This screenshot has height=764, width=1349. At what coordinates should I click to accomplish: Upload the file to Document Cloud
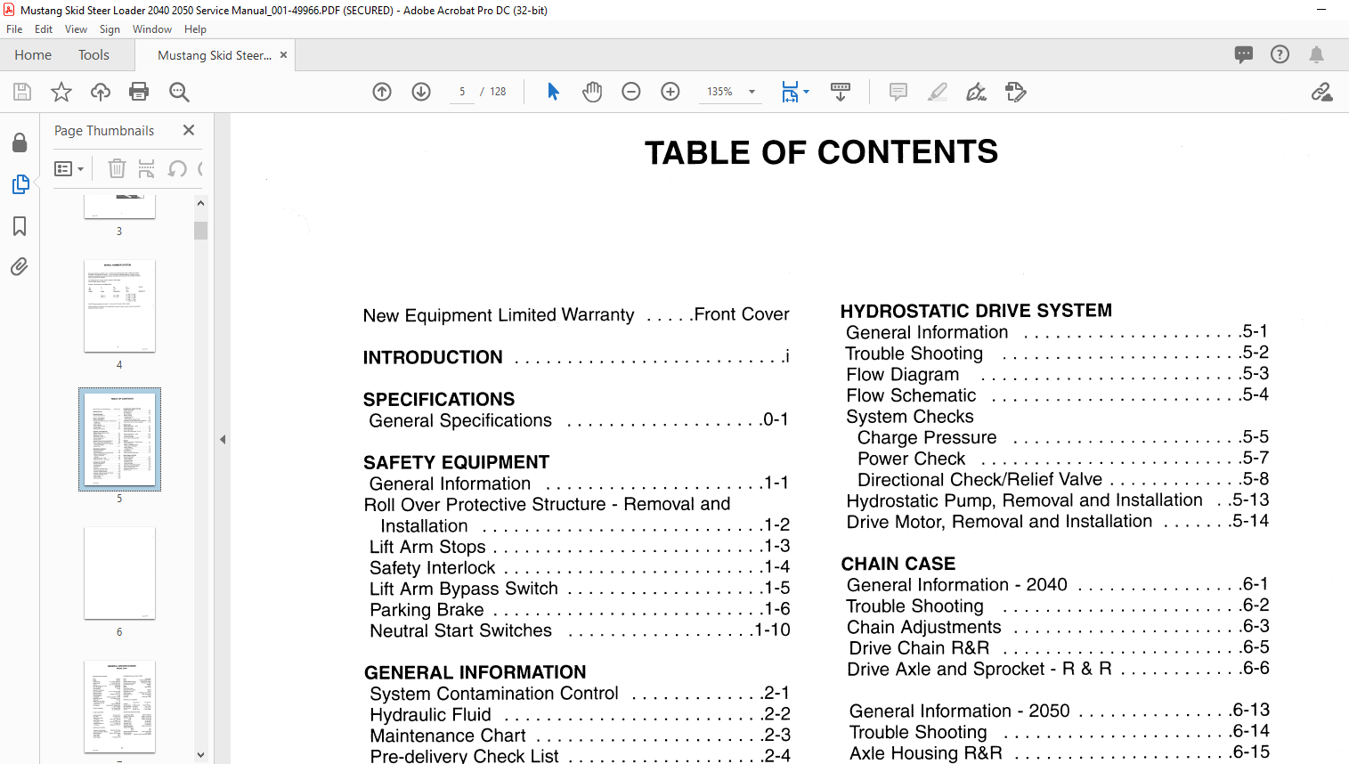(101, 92)
